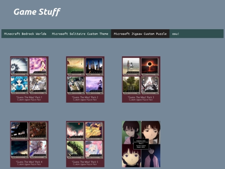
Task: Click the "Guess The Map" Pack 5 caption
Action: 85,163
